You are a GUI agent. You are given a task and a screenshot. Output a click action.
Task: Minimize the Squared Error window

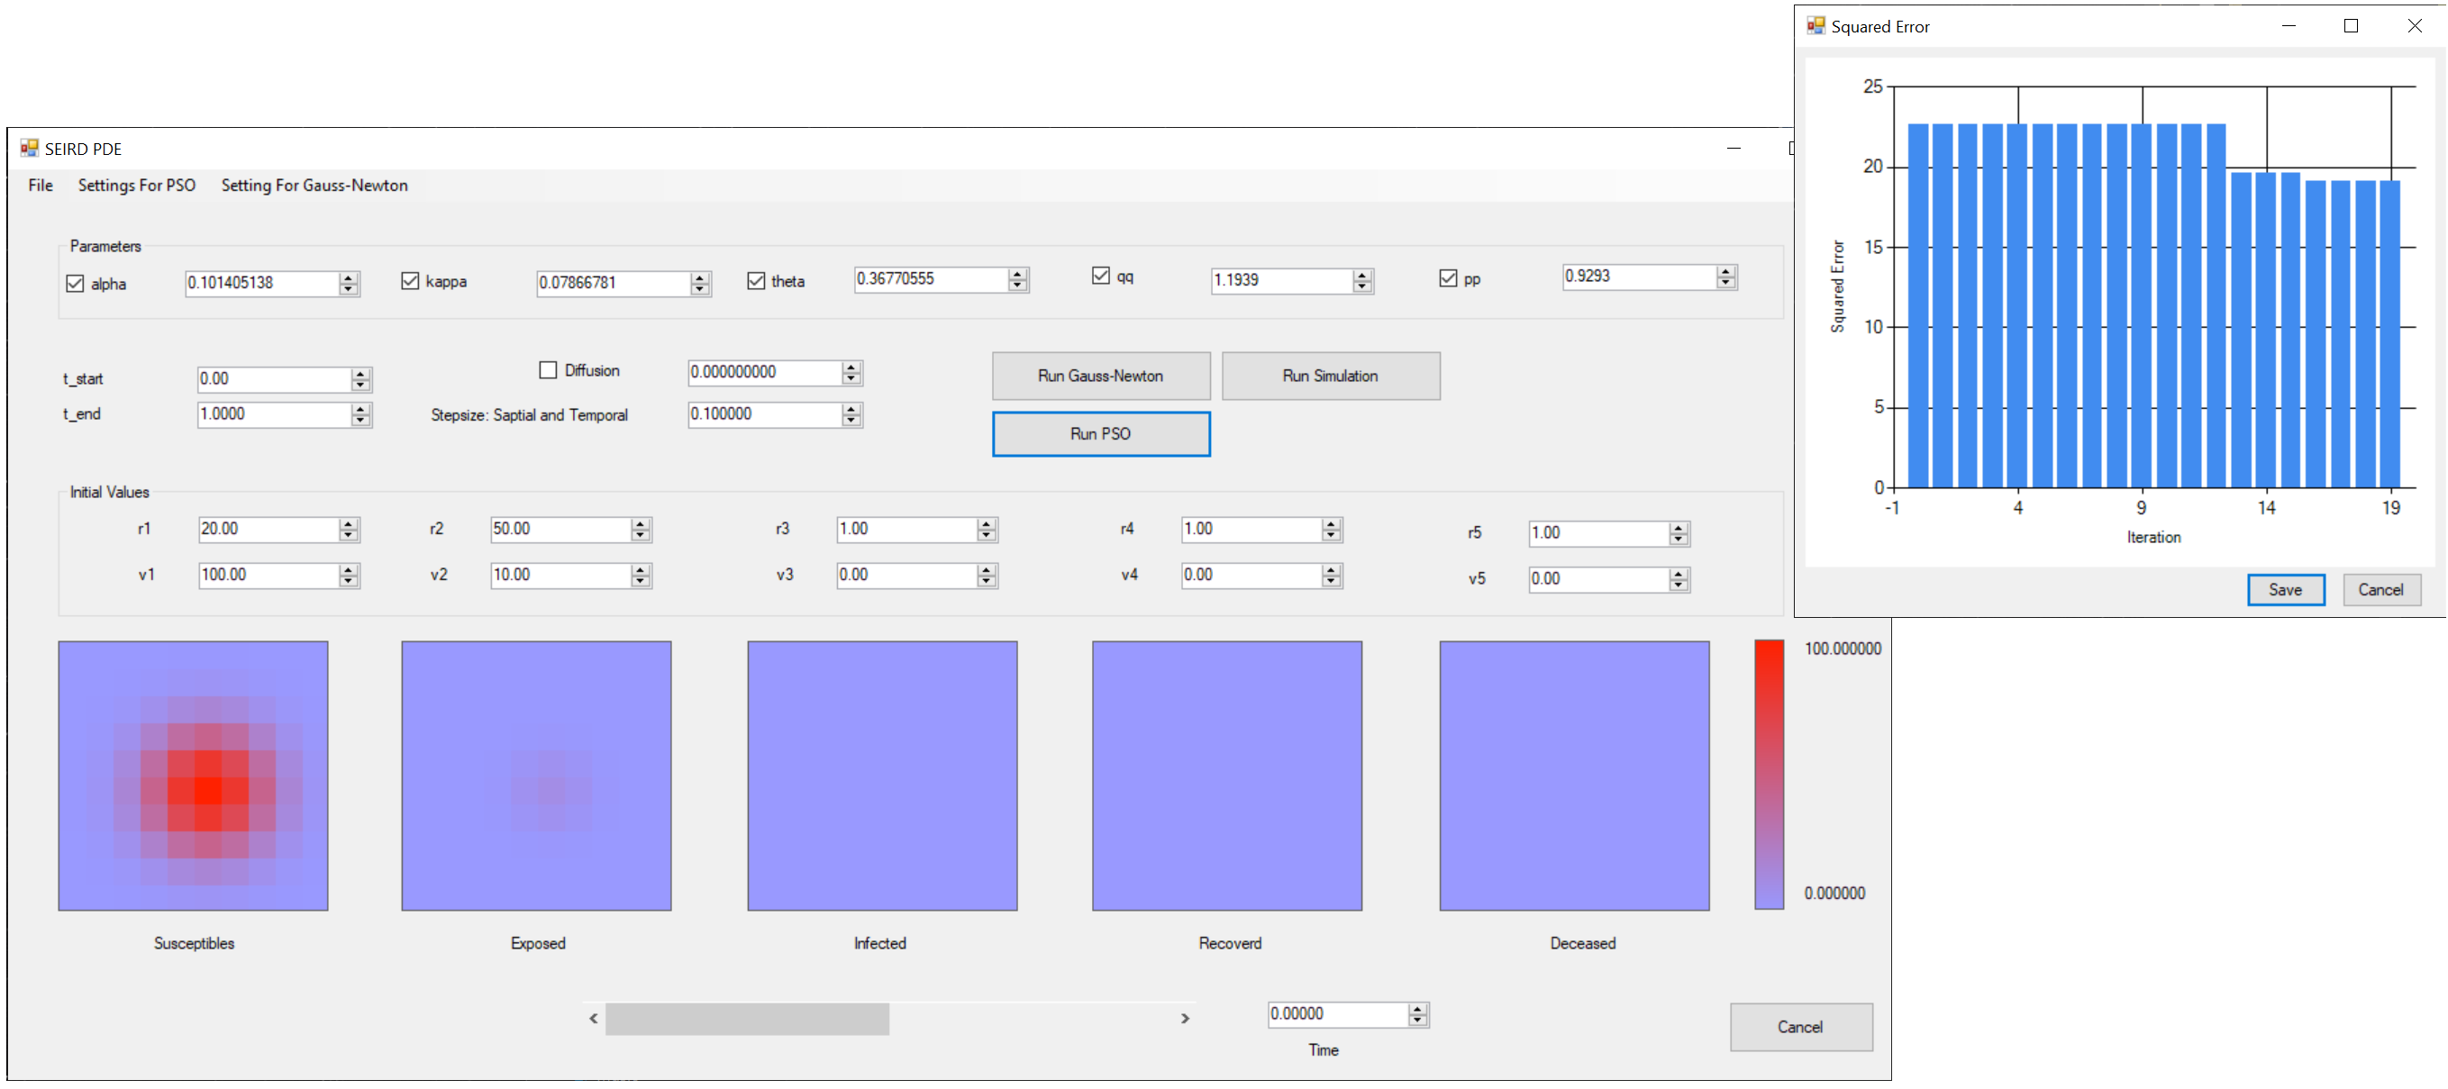[x=2289, y=25]
